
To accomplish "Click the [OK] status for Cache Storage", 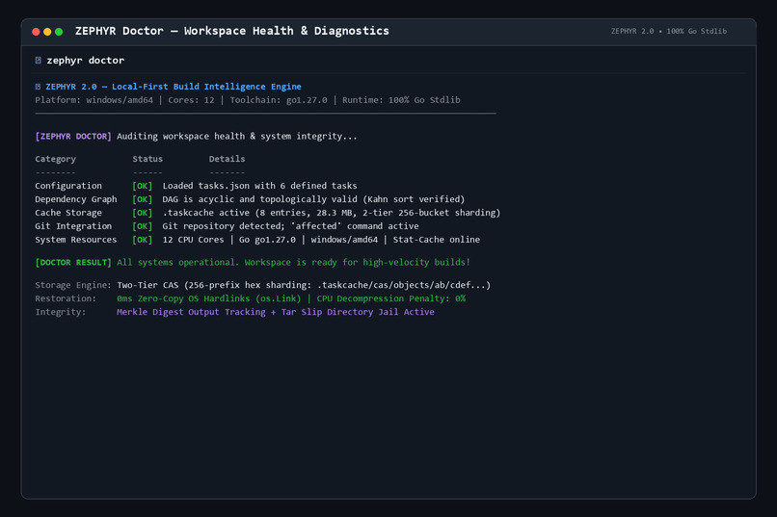I will point(143,213).
